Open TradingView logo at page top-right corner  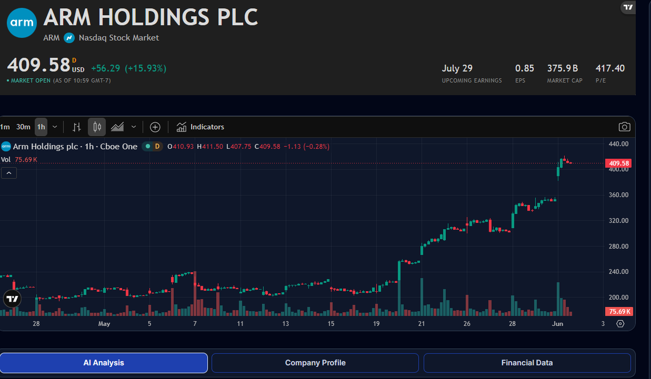[x=628, y=7]
